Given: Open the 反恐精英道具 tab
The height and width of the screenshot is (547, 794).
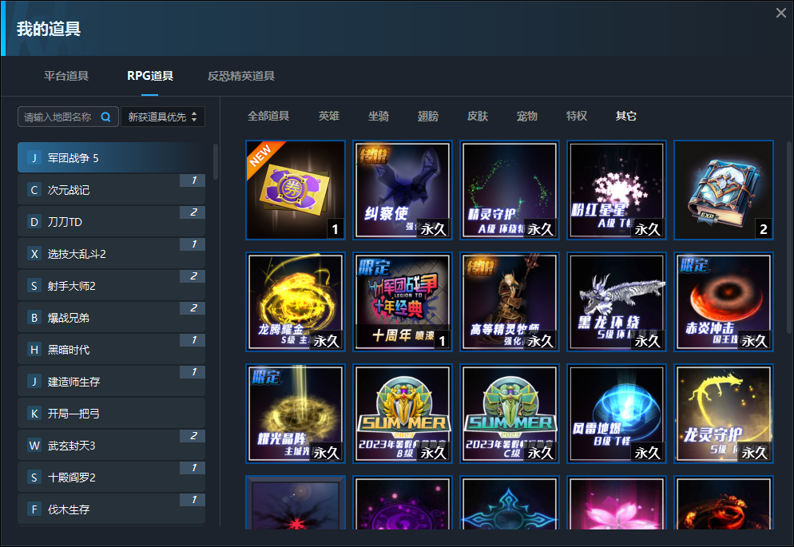Looking at the screenshot, I should click(x=241, y=76).
